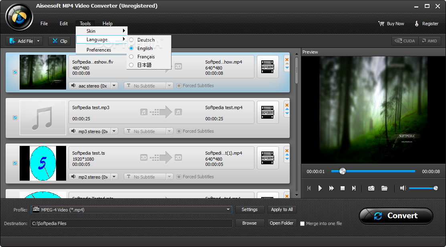Stop the preview playback
Viewport: 446px width, 247px height.
coord(343,188)
